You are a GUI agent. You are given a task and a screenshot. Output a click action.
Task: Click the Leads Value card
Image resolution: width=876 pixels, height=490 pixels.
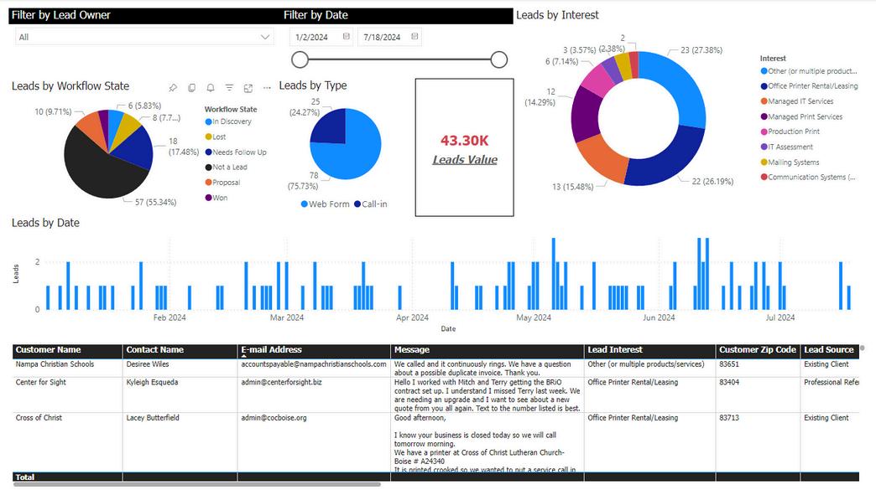(x=464, y=147)
